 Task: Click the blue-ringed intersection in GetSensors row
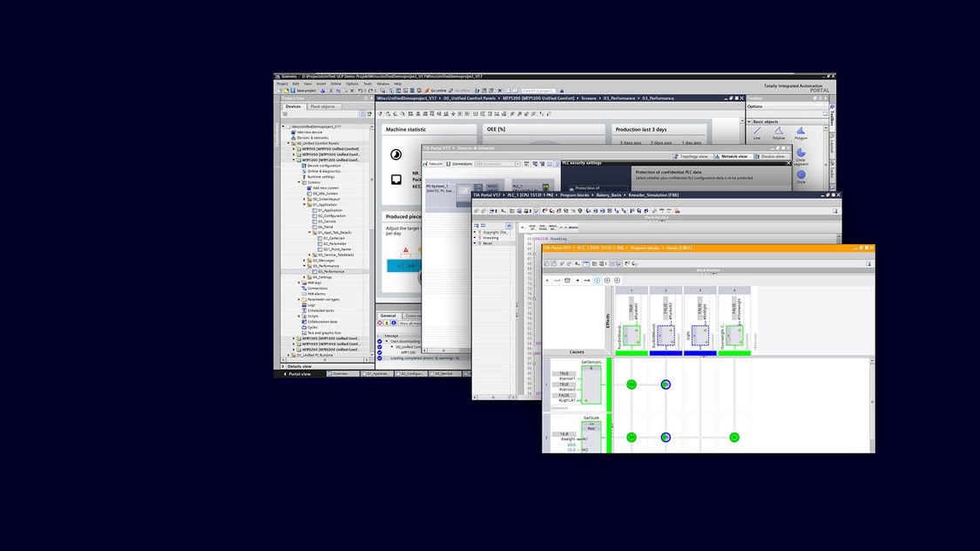(666, 384)
